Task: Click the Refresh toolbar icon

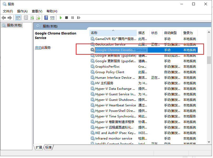Action: [32, 18]
